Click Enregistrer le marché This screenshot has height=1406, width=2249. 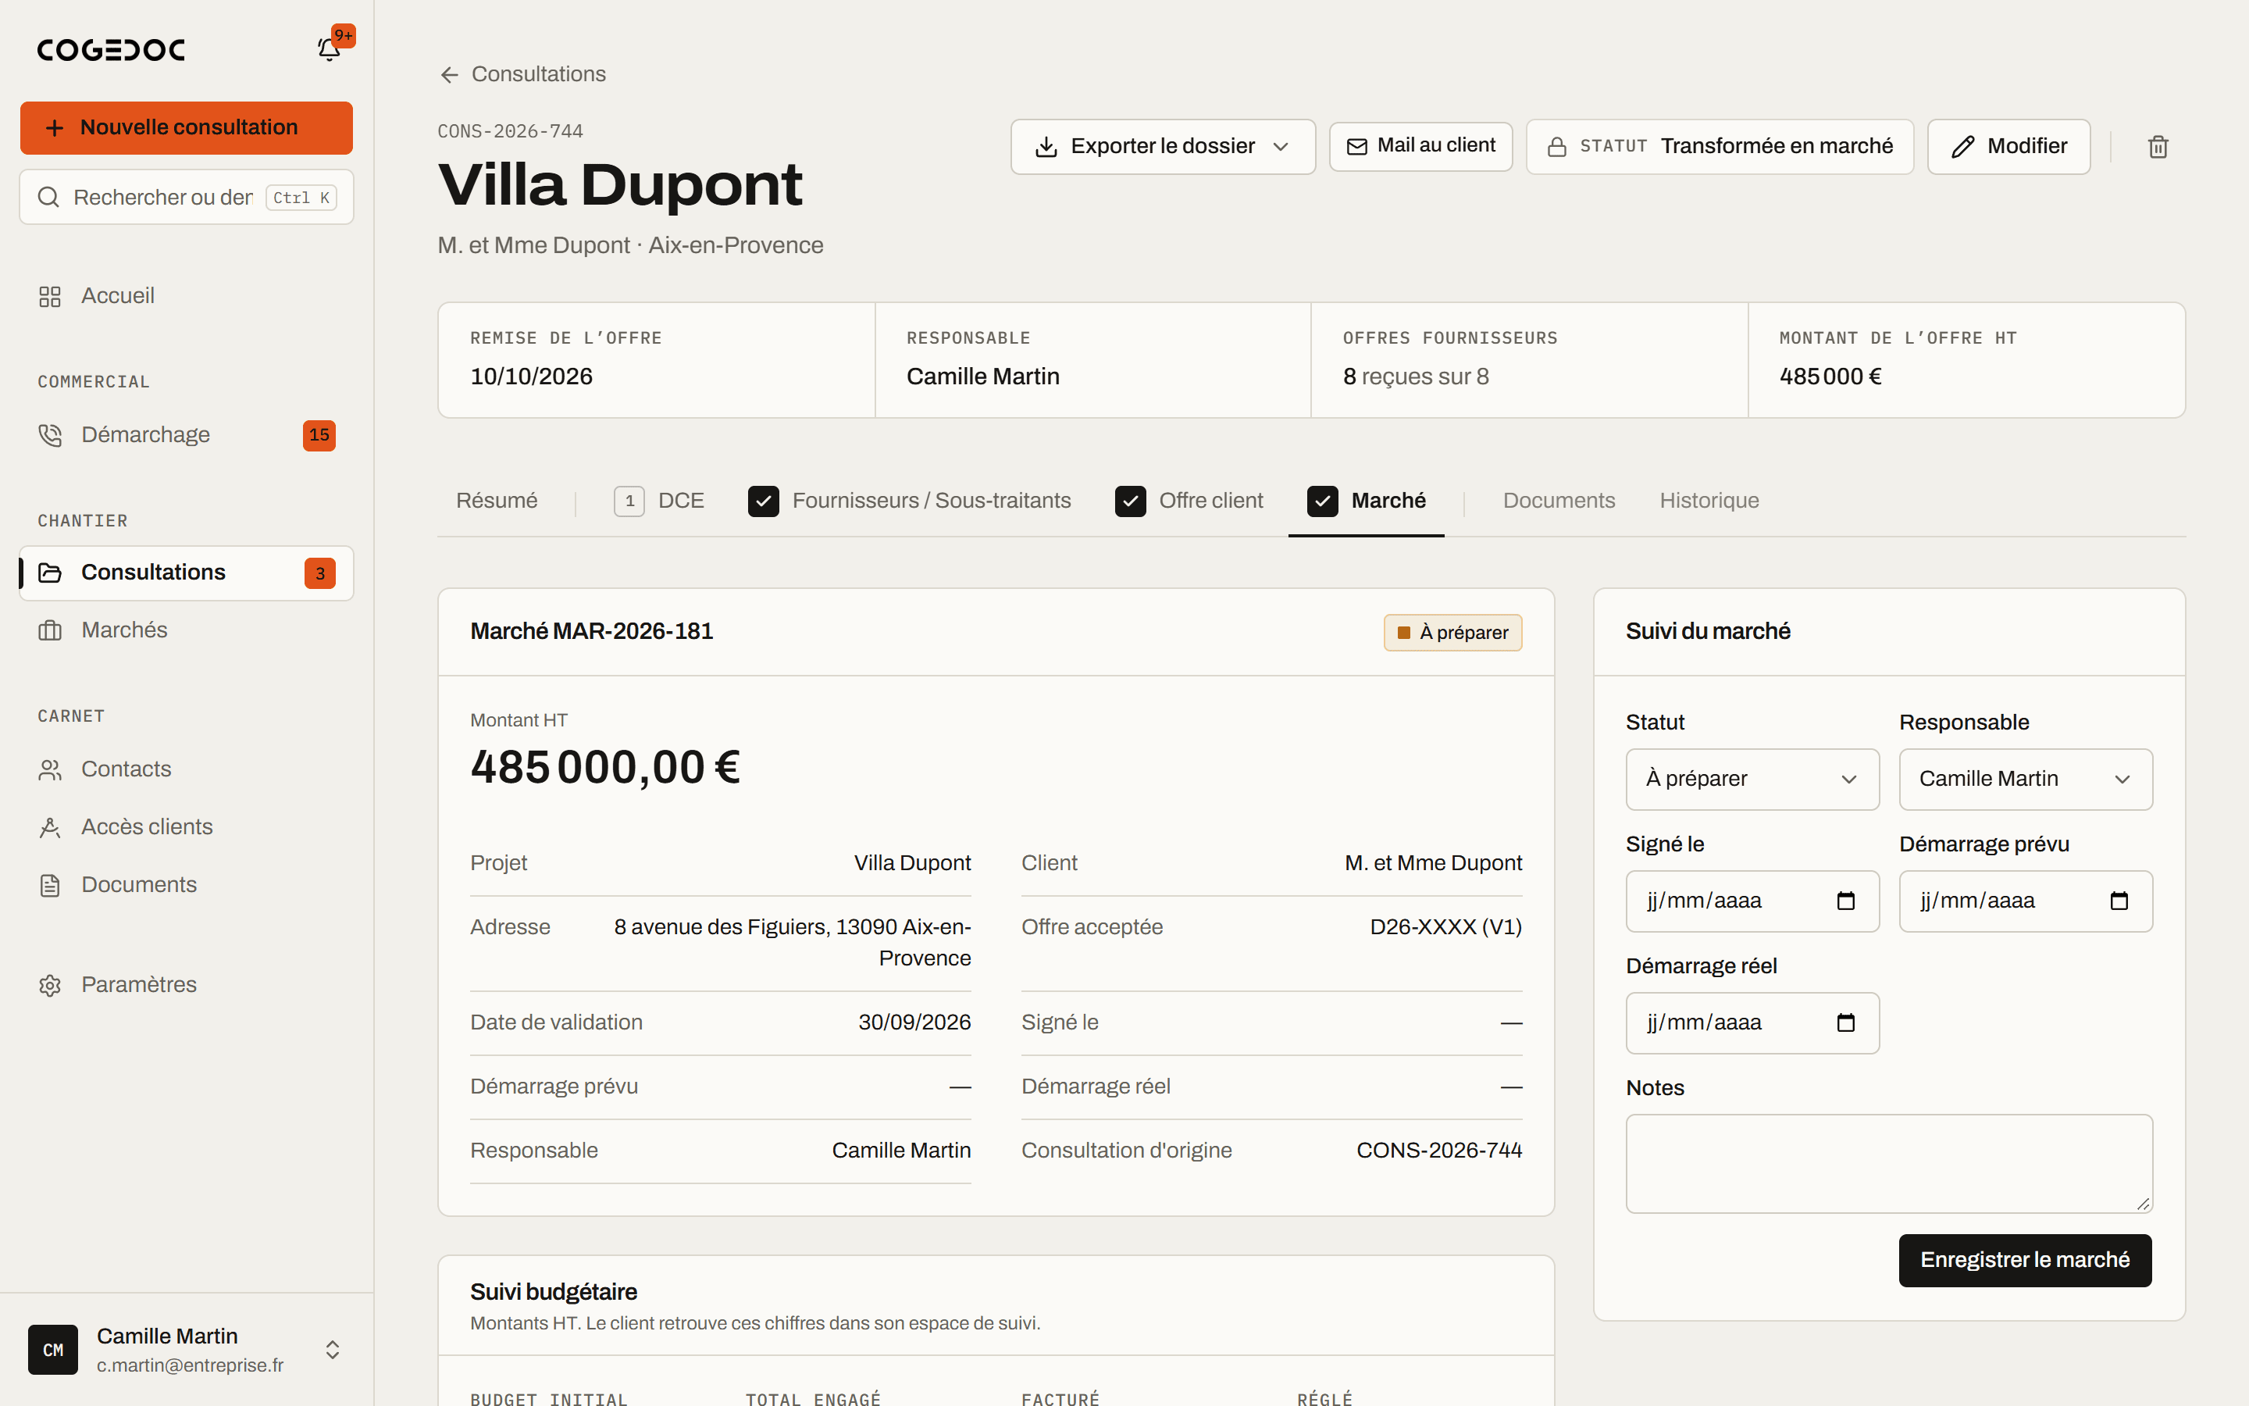[2025, 1260]
